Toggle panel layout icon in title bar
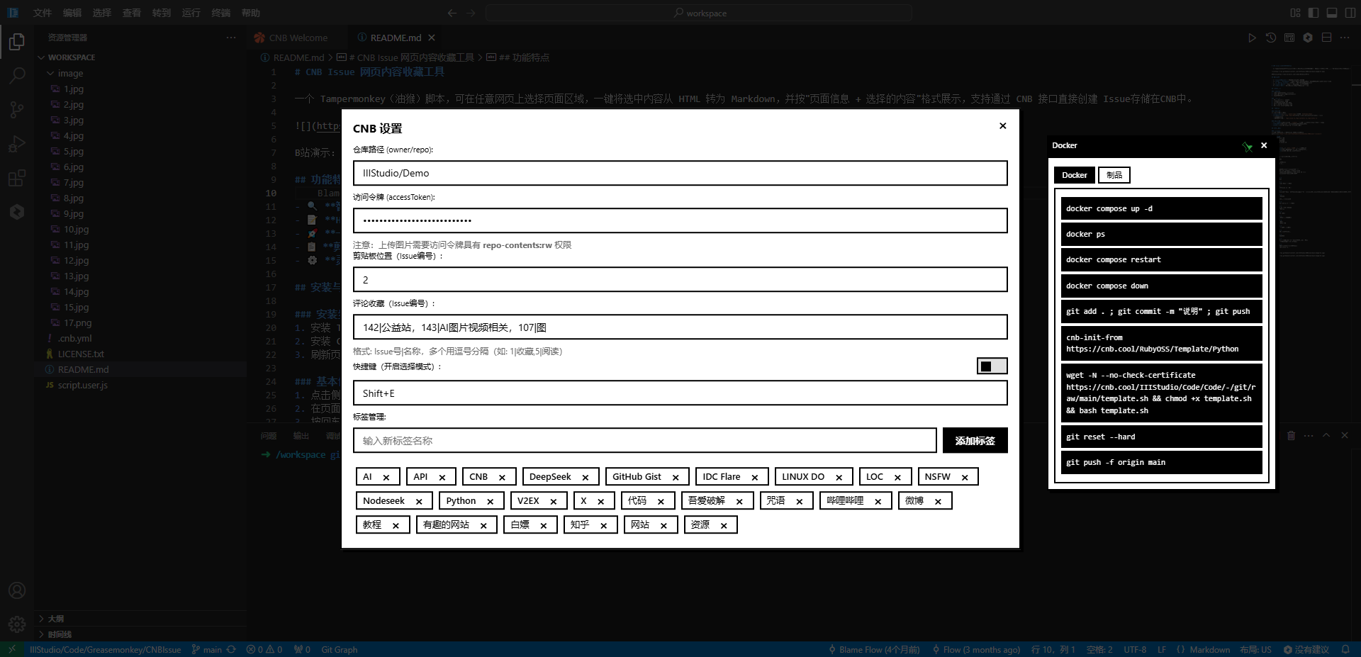1361x657 pixels. coord(1332,13)
